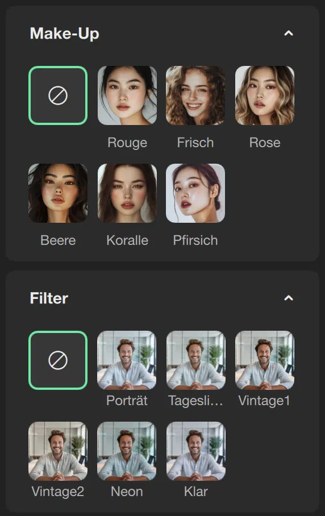Collapse the Filter section chevron
This screenshot has height=516, width=325.
click(x=289, y=298)
